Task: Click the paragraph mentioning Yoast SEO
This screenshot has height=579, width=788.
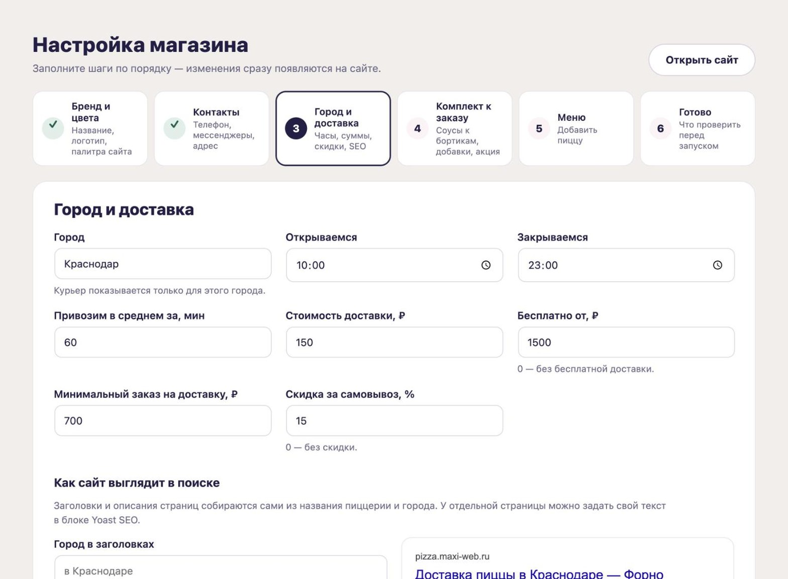Action: [360, 513]
